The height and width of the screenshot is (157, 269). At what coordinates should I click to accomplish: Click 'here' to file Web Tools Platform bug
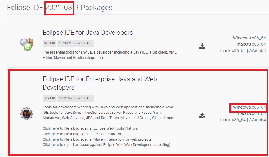click(55, 128)
